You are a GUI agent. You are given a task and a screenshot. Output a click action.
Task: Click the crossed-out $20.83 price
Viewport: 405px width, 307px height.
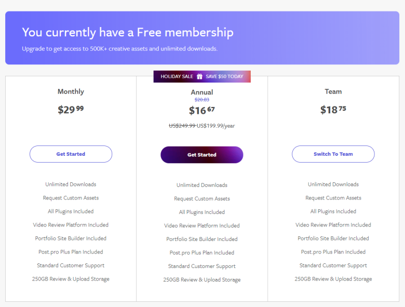pyautogui.click(x=202, y=100)
